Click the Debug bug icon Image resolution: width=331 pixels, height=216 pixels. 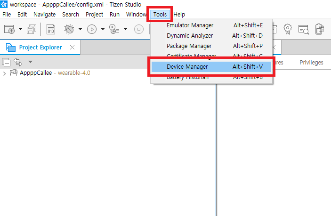[x=69, y=29]
